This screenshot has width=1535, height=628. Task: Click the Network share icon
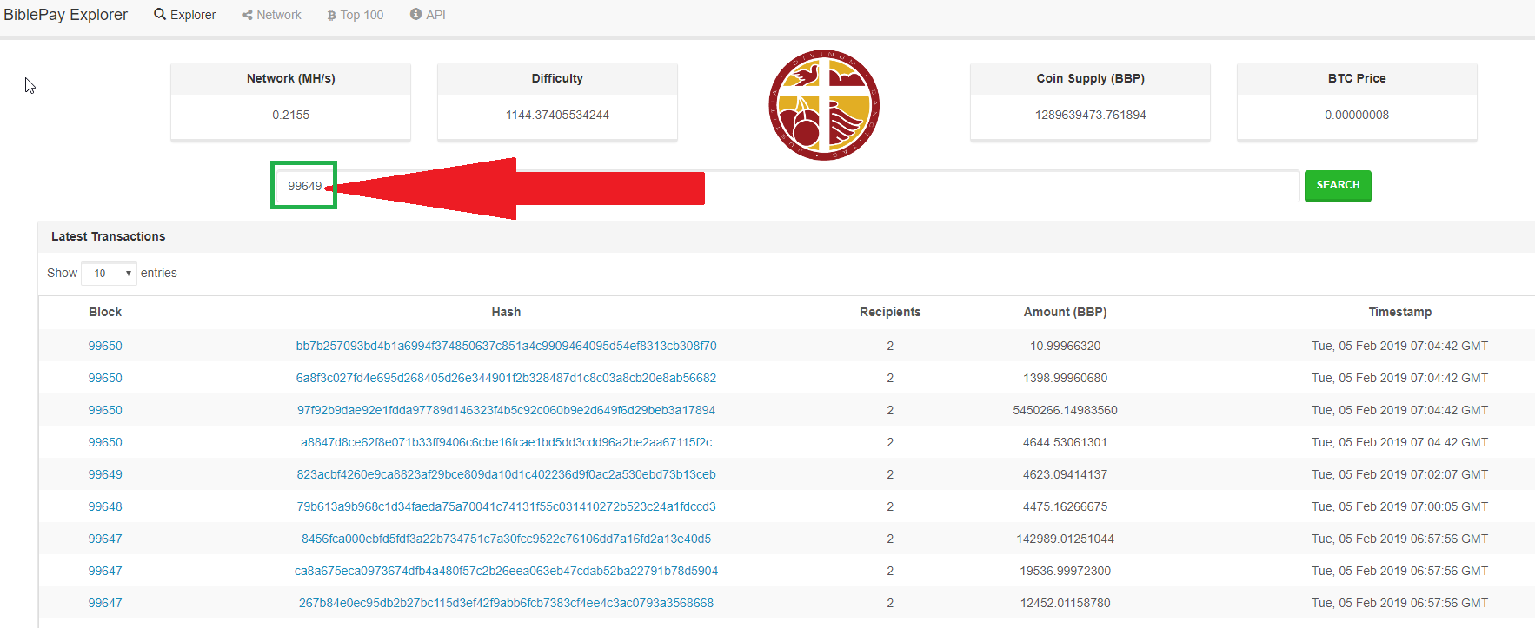(x=247, y=15)
